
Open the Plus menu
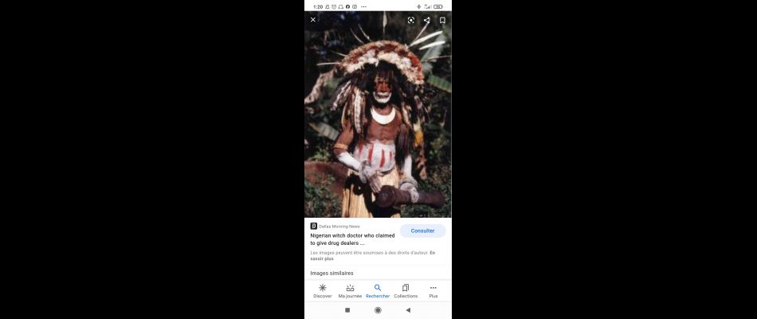433,291
